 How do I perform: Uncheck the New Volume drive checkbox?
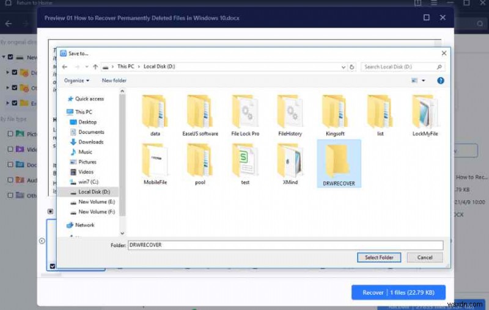tap(10, 57)
